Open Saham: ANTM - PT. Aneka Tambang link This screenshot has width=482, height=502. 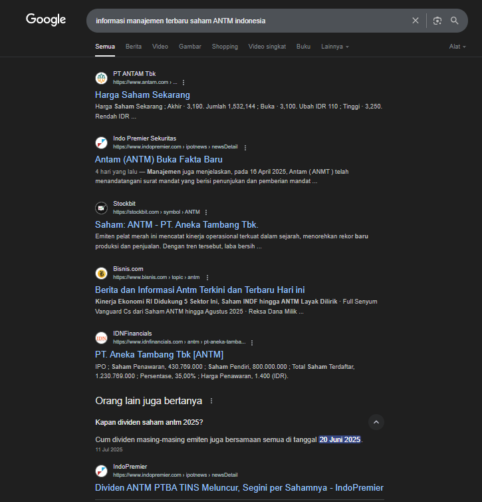coord(177,225)
